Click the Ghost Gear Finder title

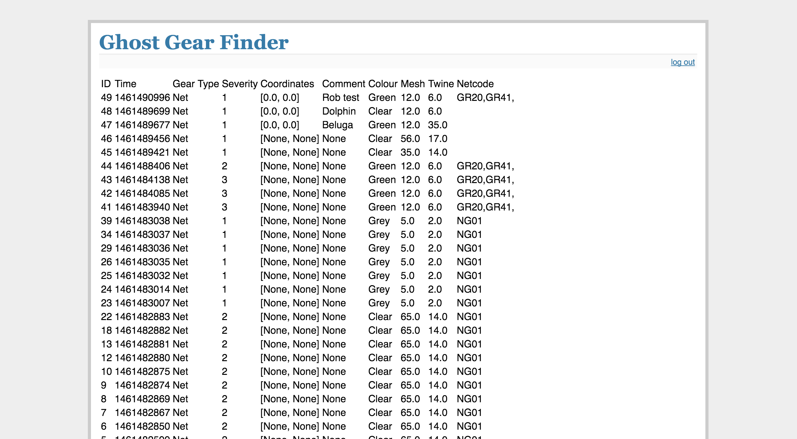[193, 42]
